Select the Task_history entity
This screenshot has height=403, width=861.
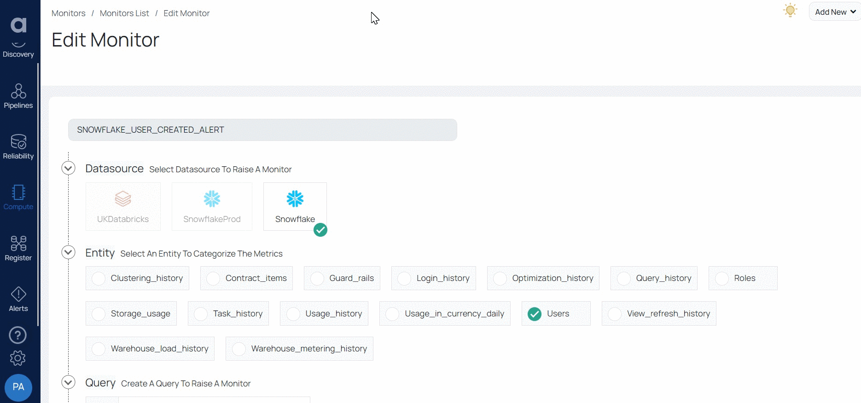pos(228,314)
